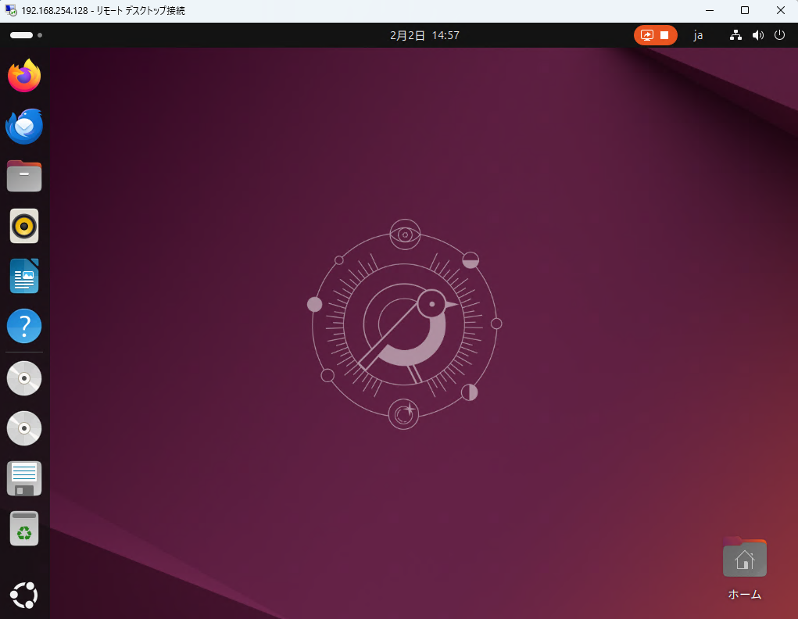Open the ja input source menu

click(x=698, y=35)
